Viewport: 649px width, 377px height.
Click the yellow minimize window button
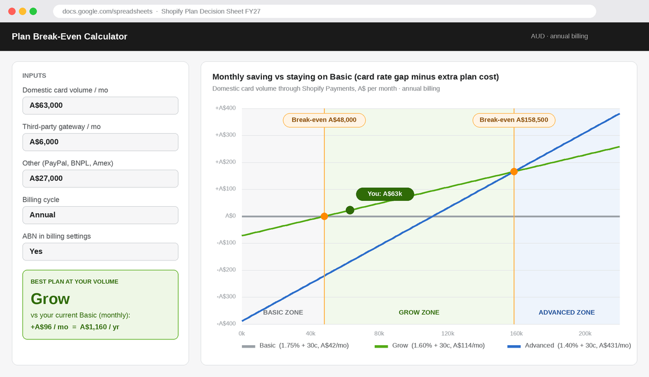point(23,11)
